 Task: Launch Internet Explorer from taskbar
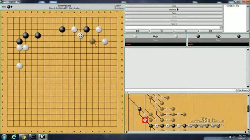coord(14,137)
